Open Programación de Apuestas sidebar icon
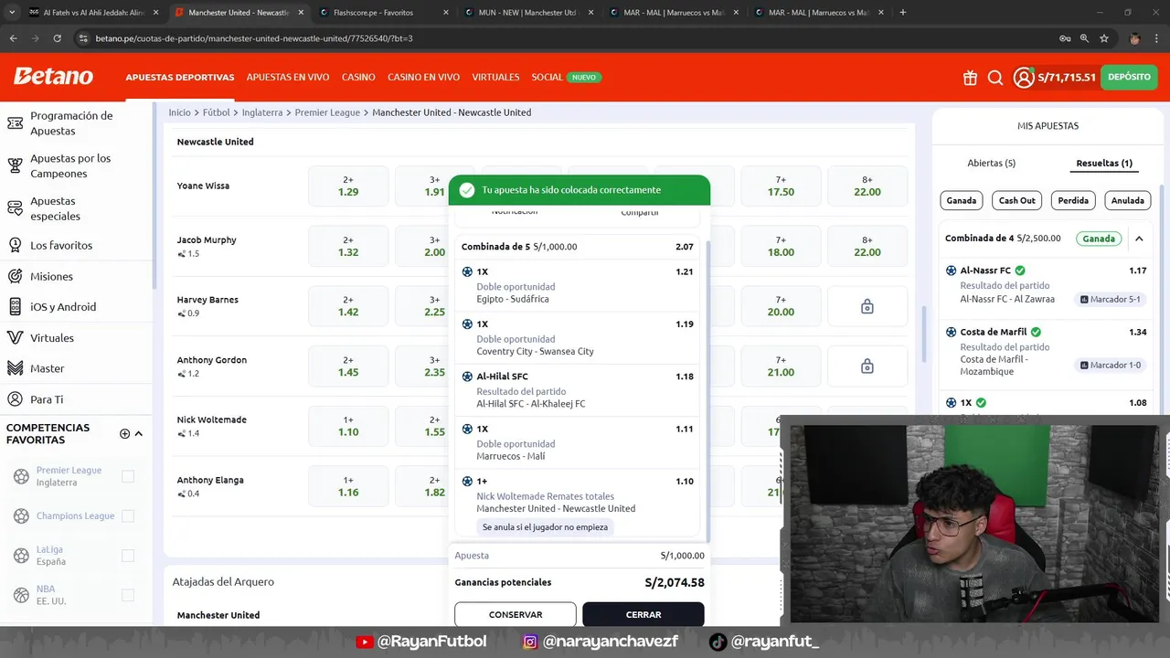This screenshot has height=658, width=1170. coord(15,123)
